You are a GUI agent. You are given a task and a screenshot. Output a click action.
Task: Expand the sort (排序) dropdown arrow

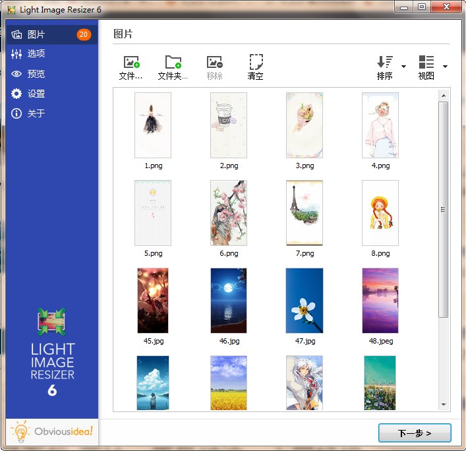[x=403, y=67]
